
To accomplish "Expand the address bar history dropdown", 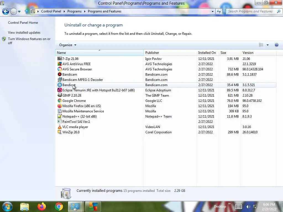I will pyautogui.click(x=213, y=11).
